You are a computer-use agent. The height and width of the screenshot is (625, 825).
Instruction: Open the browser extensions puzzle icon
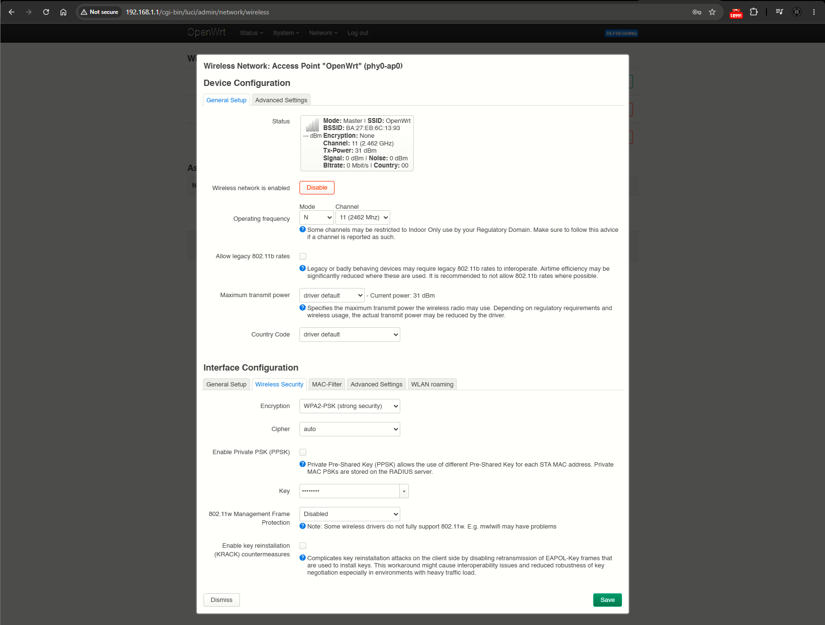(x=754, y=12)
